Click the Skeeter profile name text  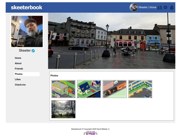25,51
